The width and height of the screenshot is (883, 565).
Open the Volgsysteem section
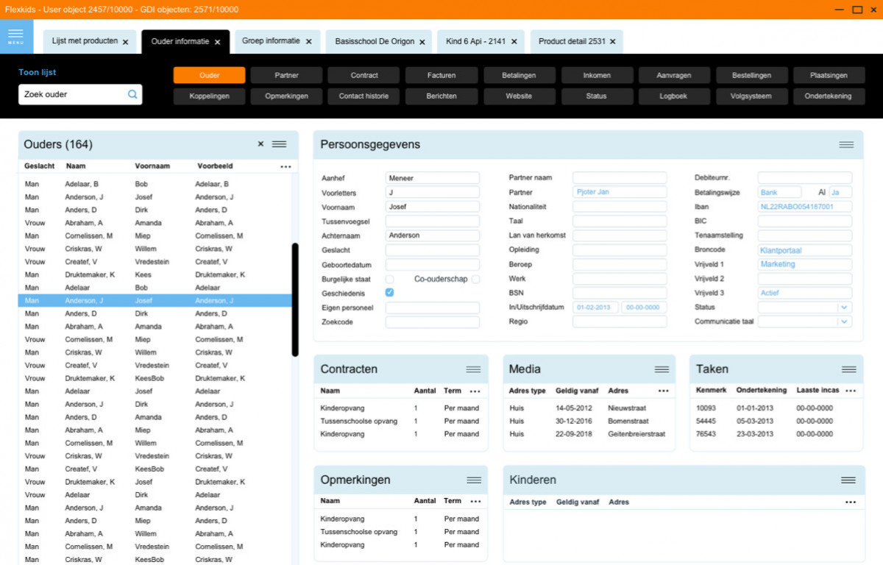752,96
